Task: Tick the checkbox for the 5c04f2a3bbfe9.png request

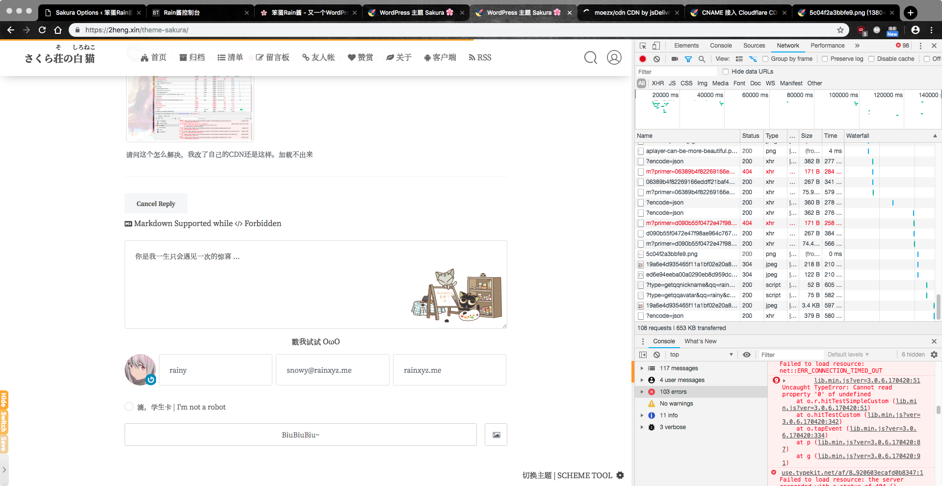Action: coord(640,254)
